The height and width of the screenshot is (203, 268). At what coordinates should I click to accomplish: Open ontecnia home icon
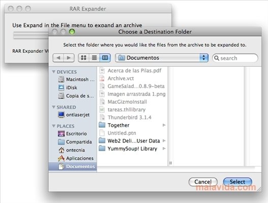61,150
